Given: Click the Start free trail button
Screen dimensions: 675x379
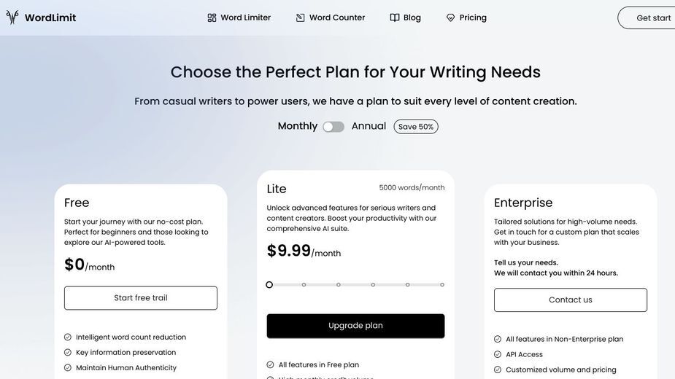Looking at the screenshot, I should point(141,298).
